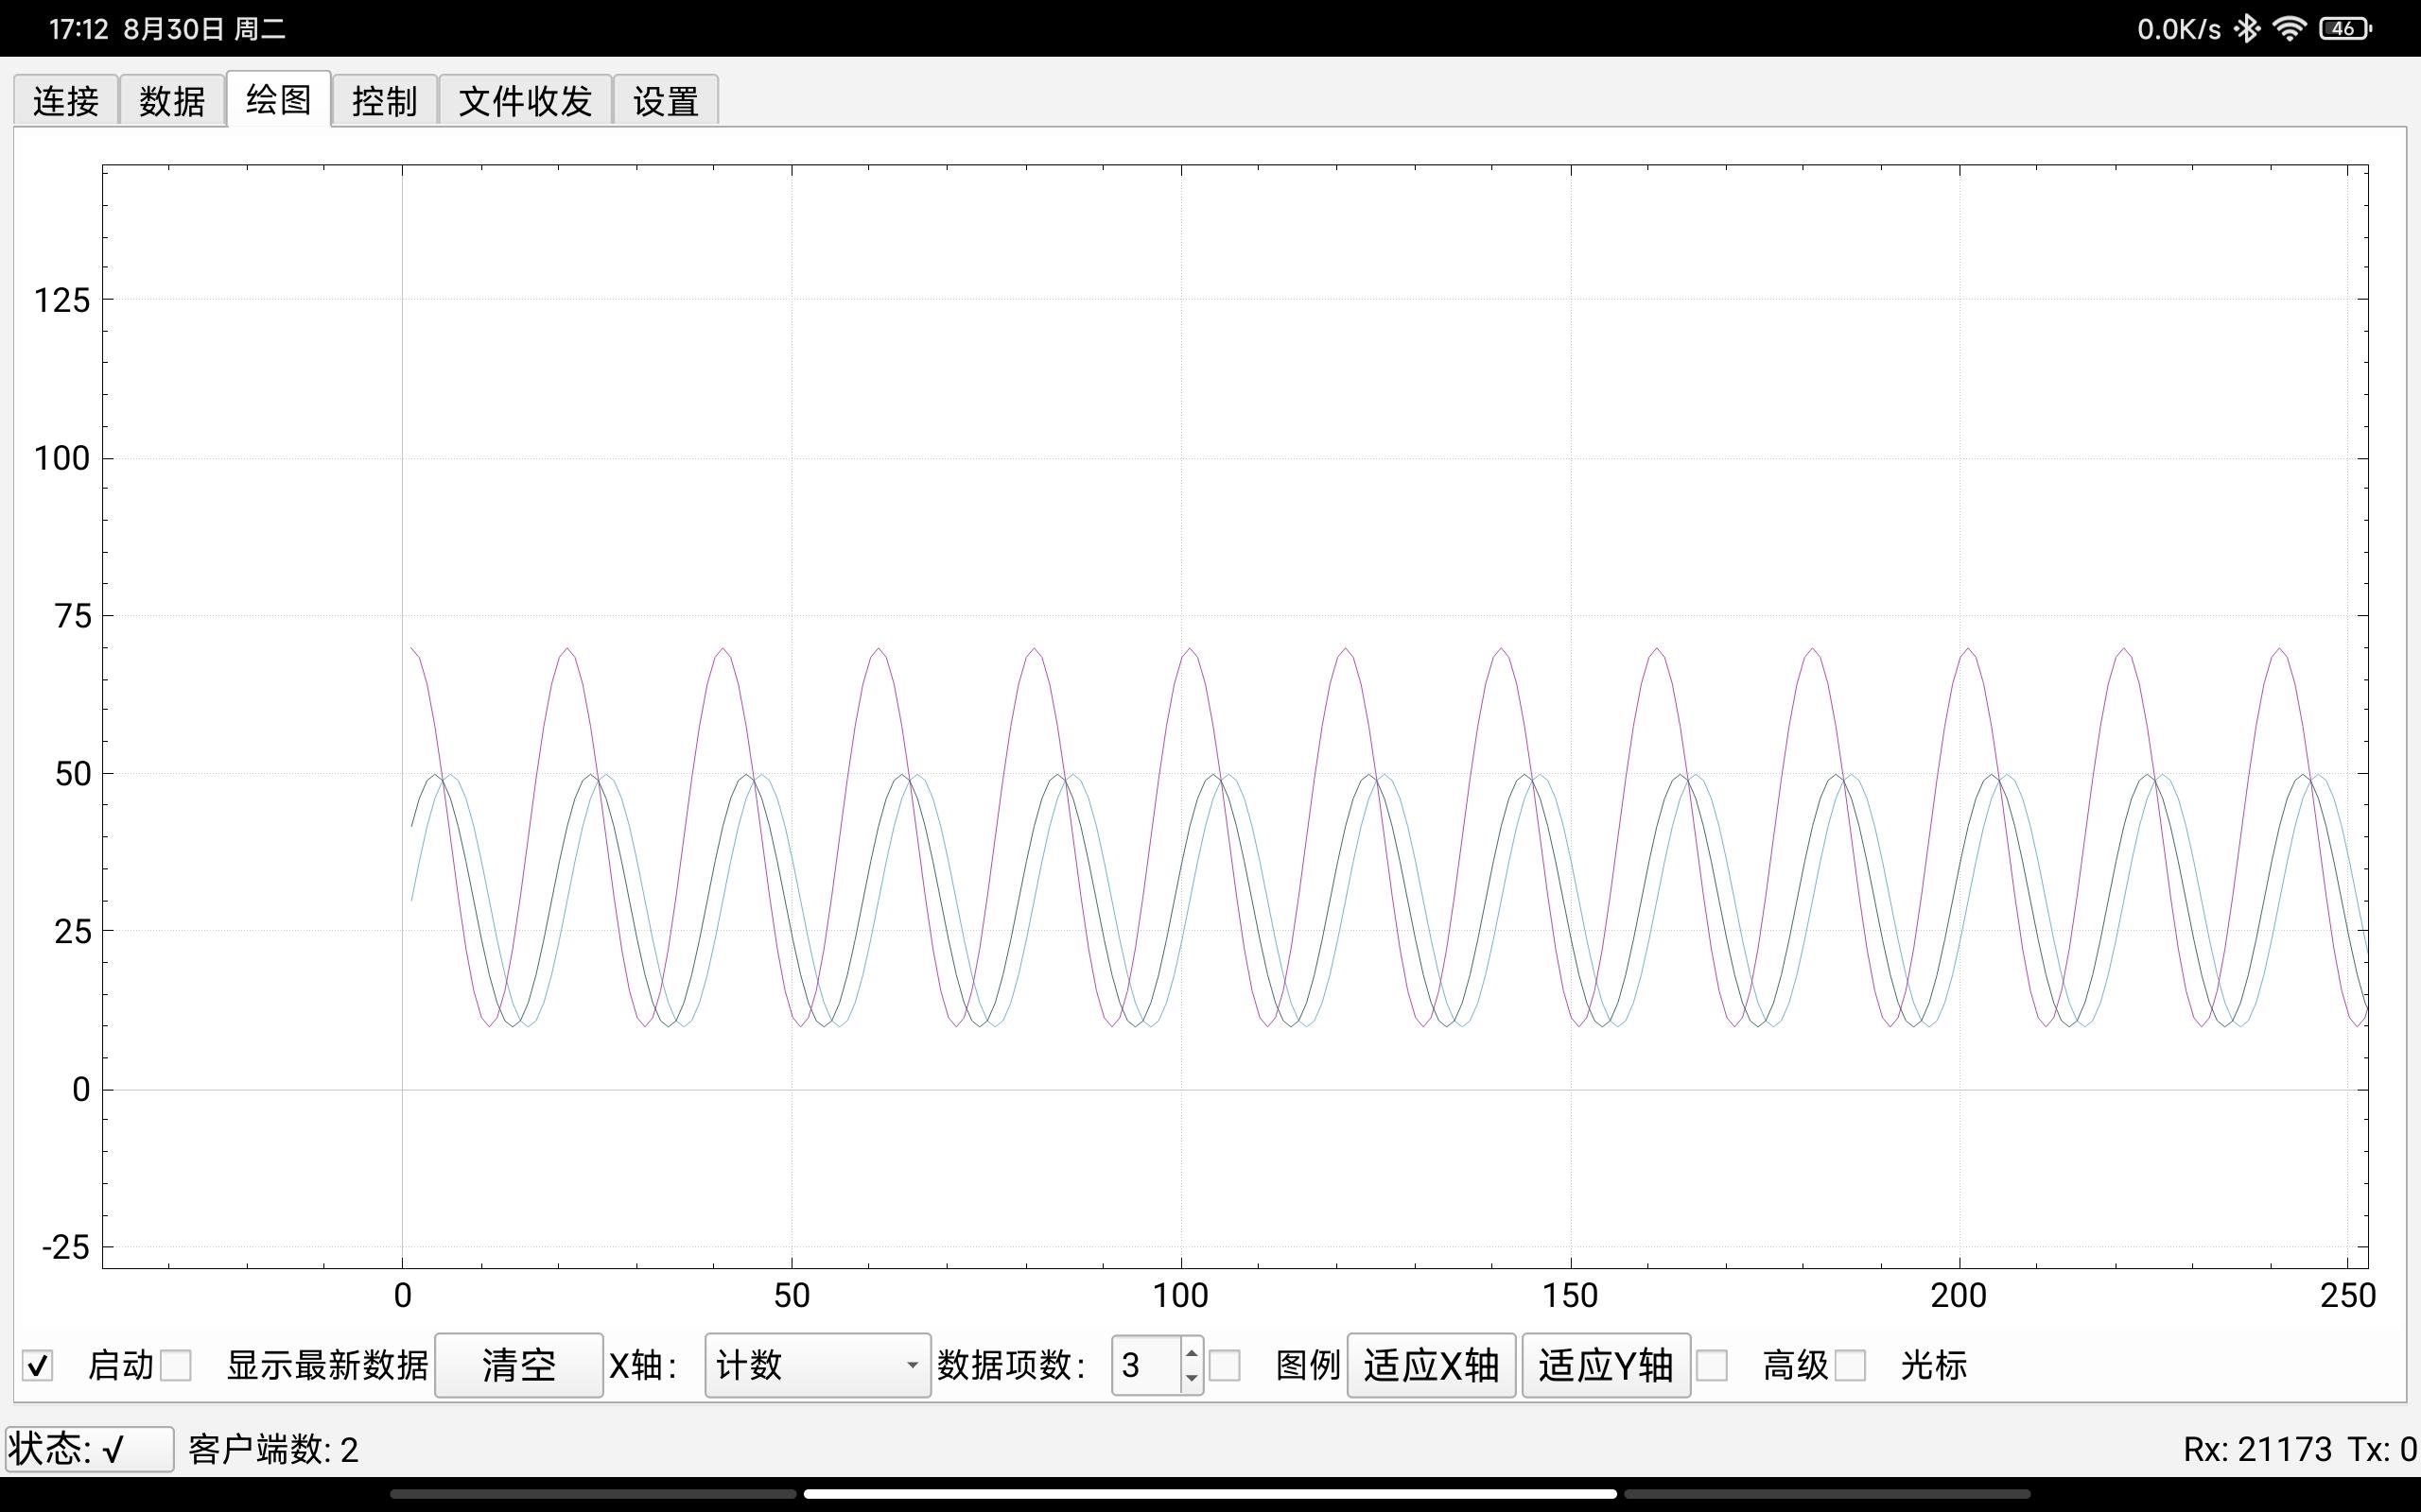The width and height of the screenshot is (2421, 1512).
Task: Uncheck the 启动 (start) checkbox
Action: tap(38, 1365)
